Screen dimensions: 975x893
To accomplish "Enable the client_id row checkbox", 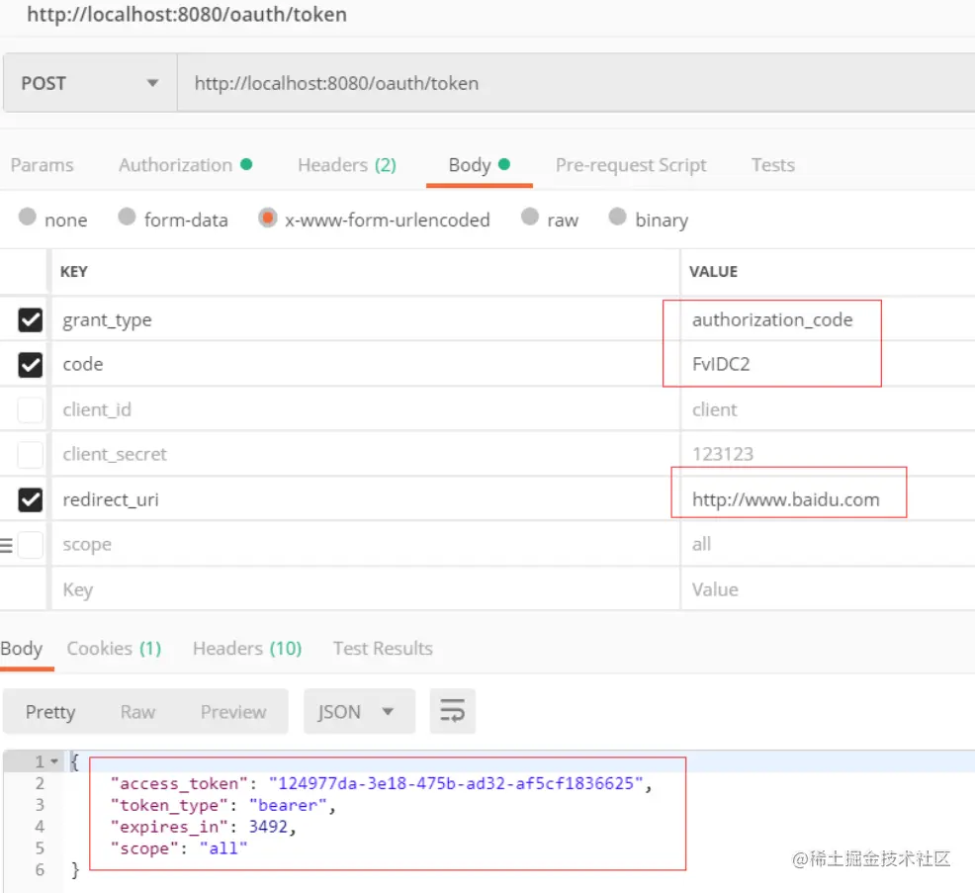I will click(30, 409).
